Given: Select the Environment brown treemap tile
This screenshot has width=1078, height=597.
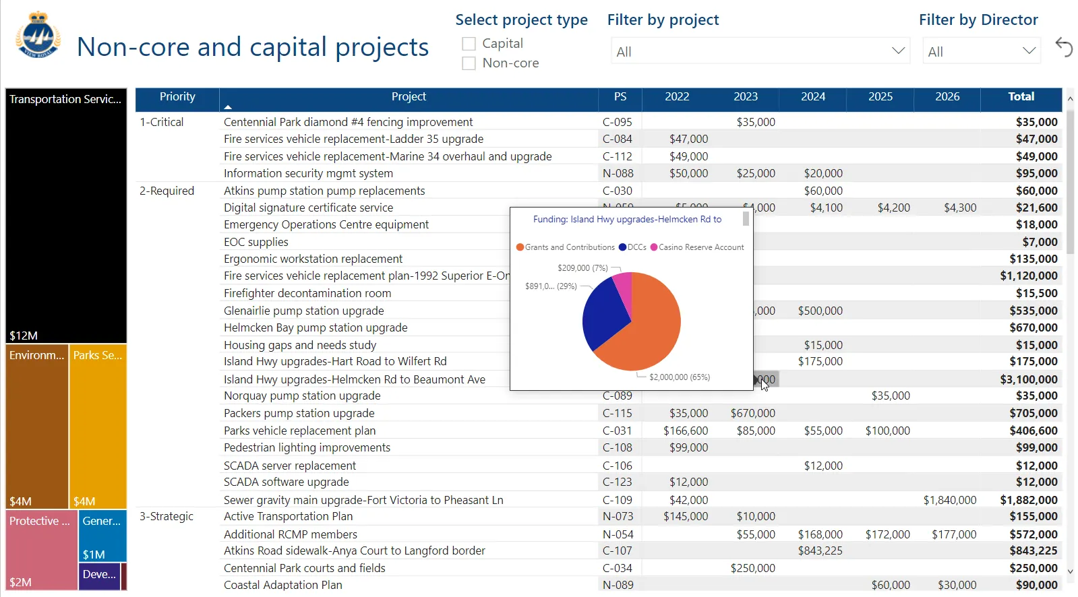Looking at the screenshot, I should pos(37,427).
